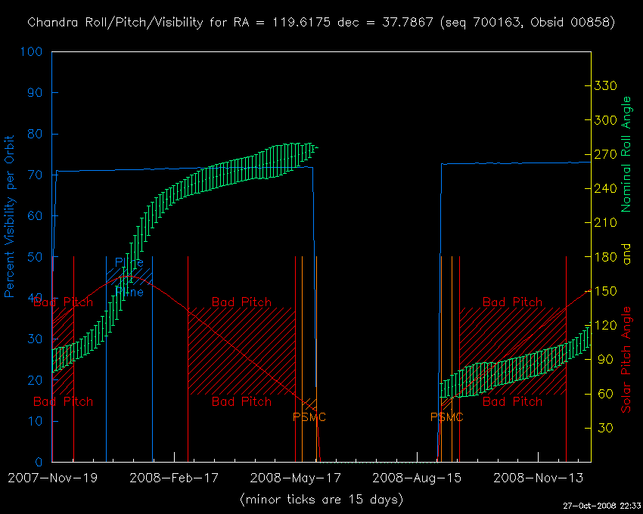Click the left orange PSMC label
Image resolution: width=643 pixels, height=514 pixels.
click(x=309, y=417)
